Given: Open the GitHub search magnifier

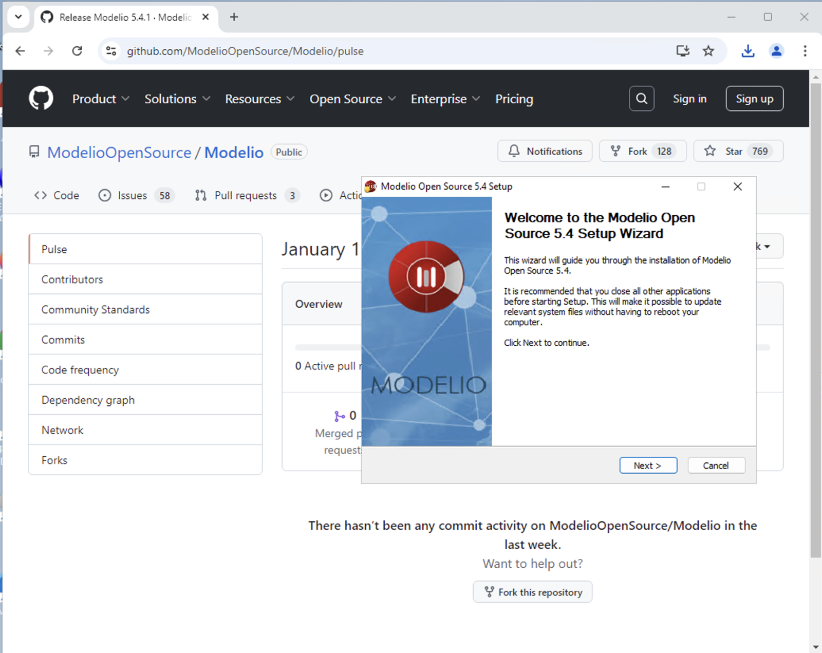Looking at the screenshot, I should (641, 98).
